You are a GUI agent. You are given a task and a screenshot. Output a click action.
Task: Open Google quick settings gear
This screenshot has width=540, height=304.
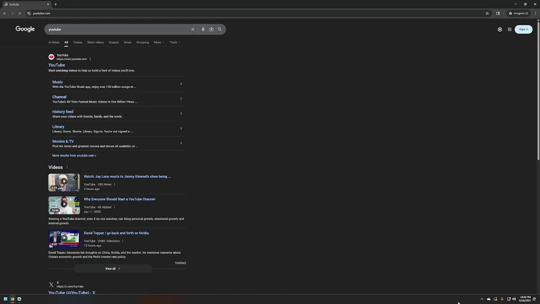click(500, 30)
